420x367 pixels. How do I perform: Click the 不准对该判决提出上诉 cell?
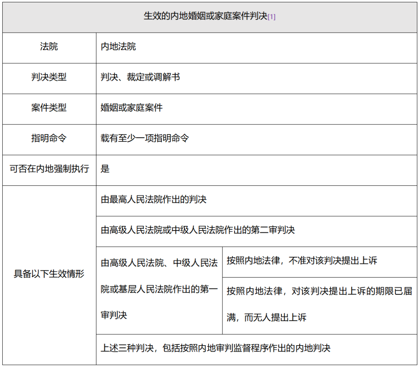point(320,262)
